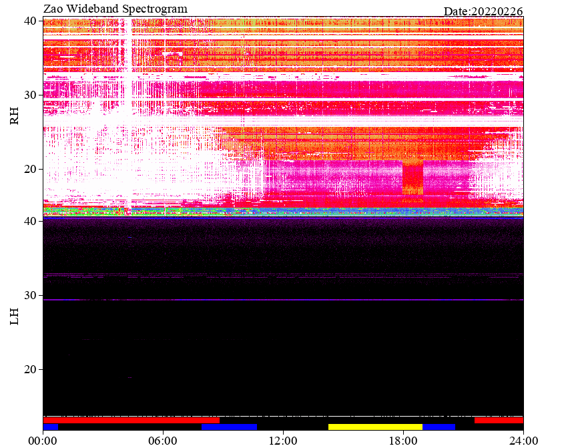Select the 12:00 time axis label
Viewport: 566px width, 446px height.
tap(284, 441)
